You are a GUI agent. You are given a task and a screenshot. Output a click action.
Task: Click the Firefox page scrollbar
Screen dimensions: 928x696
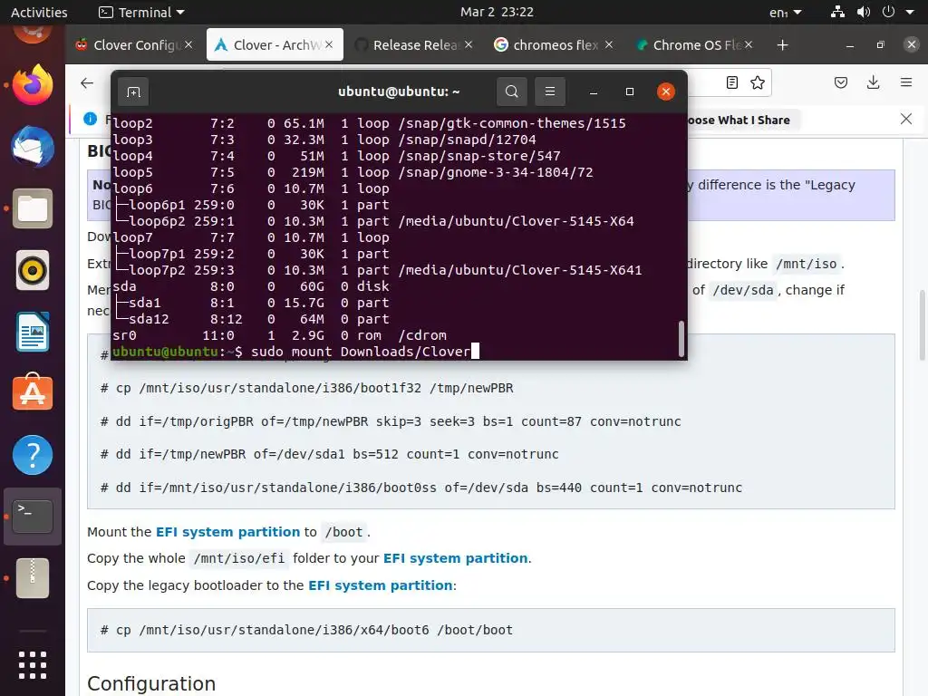point(922,325)
